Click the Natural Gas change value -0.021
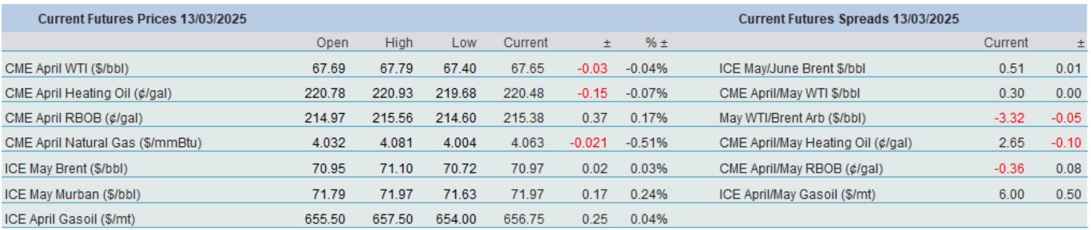 (589, 143)
